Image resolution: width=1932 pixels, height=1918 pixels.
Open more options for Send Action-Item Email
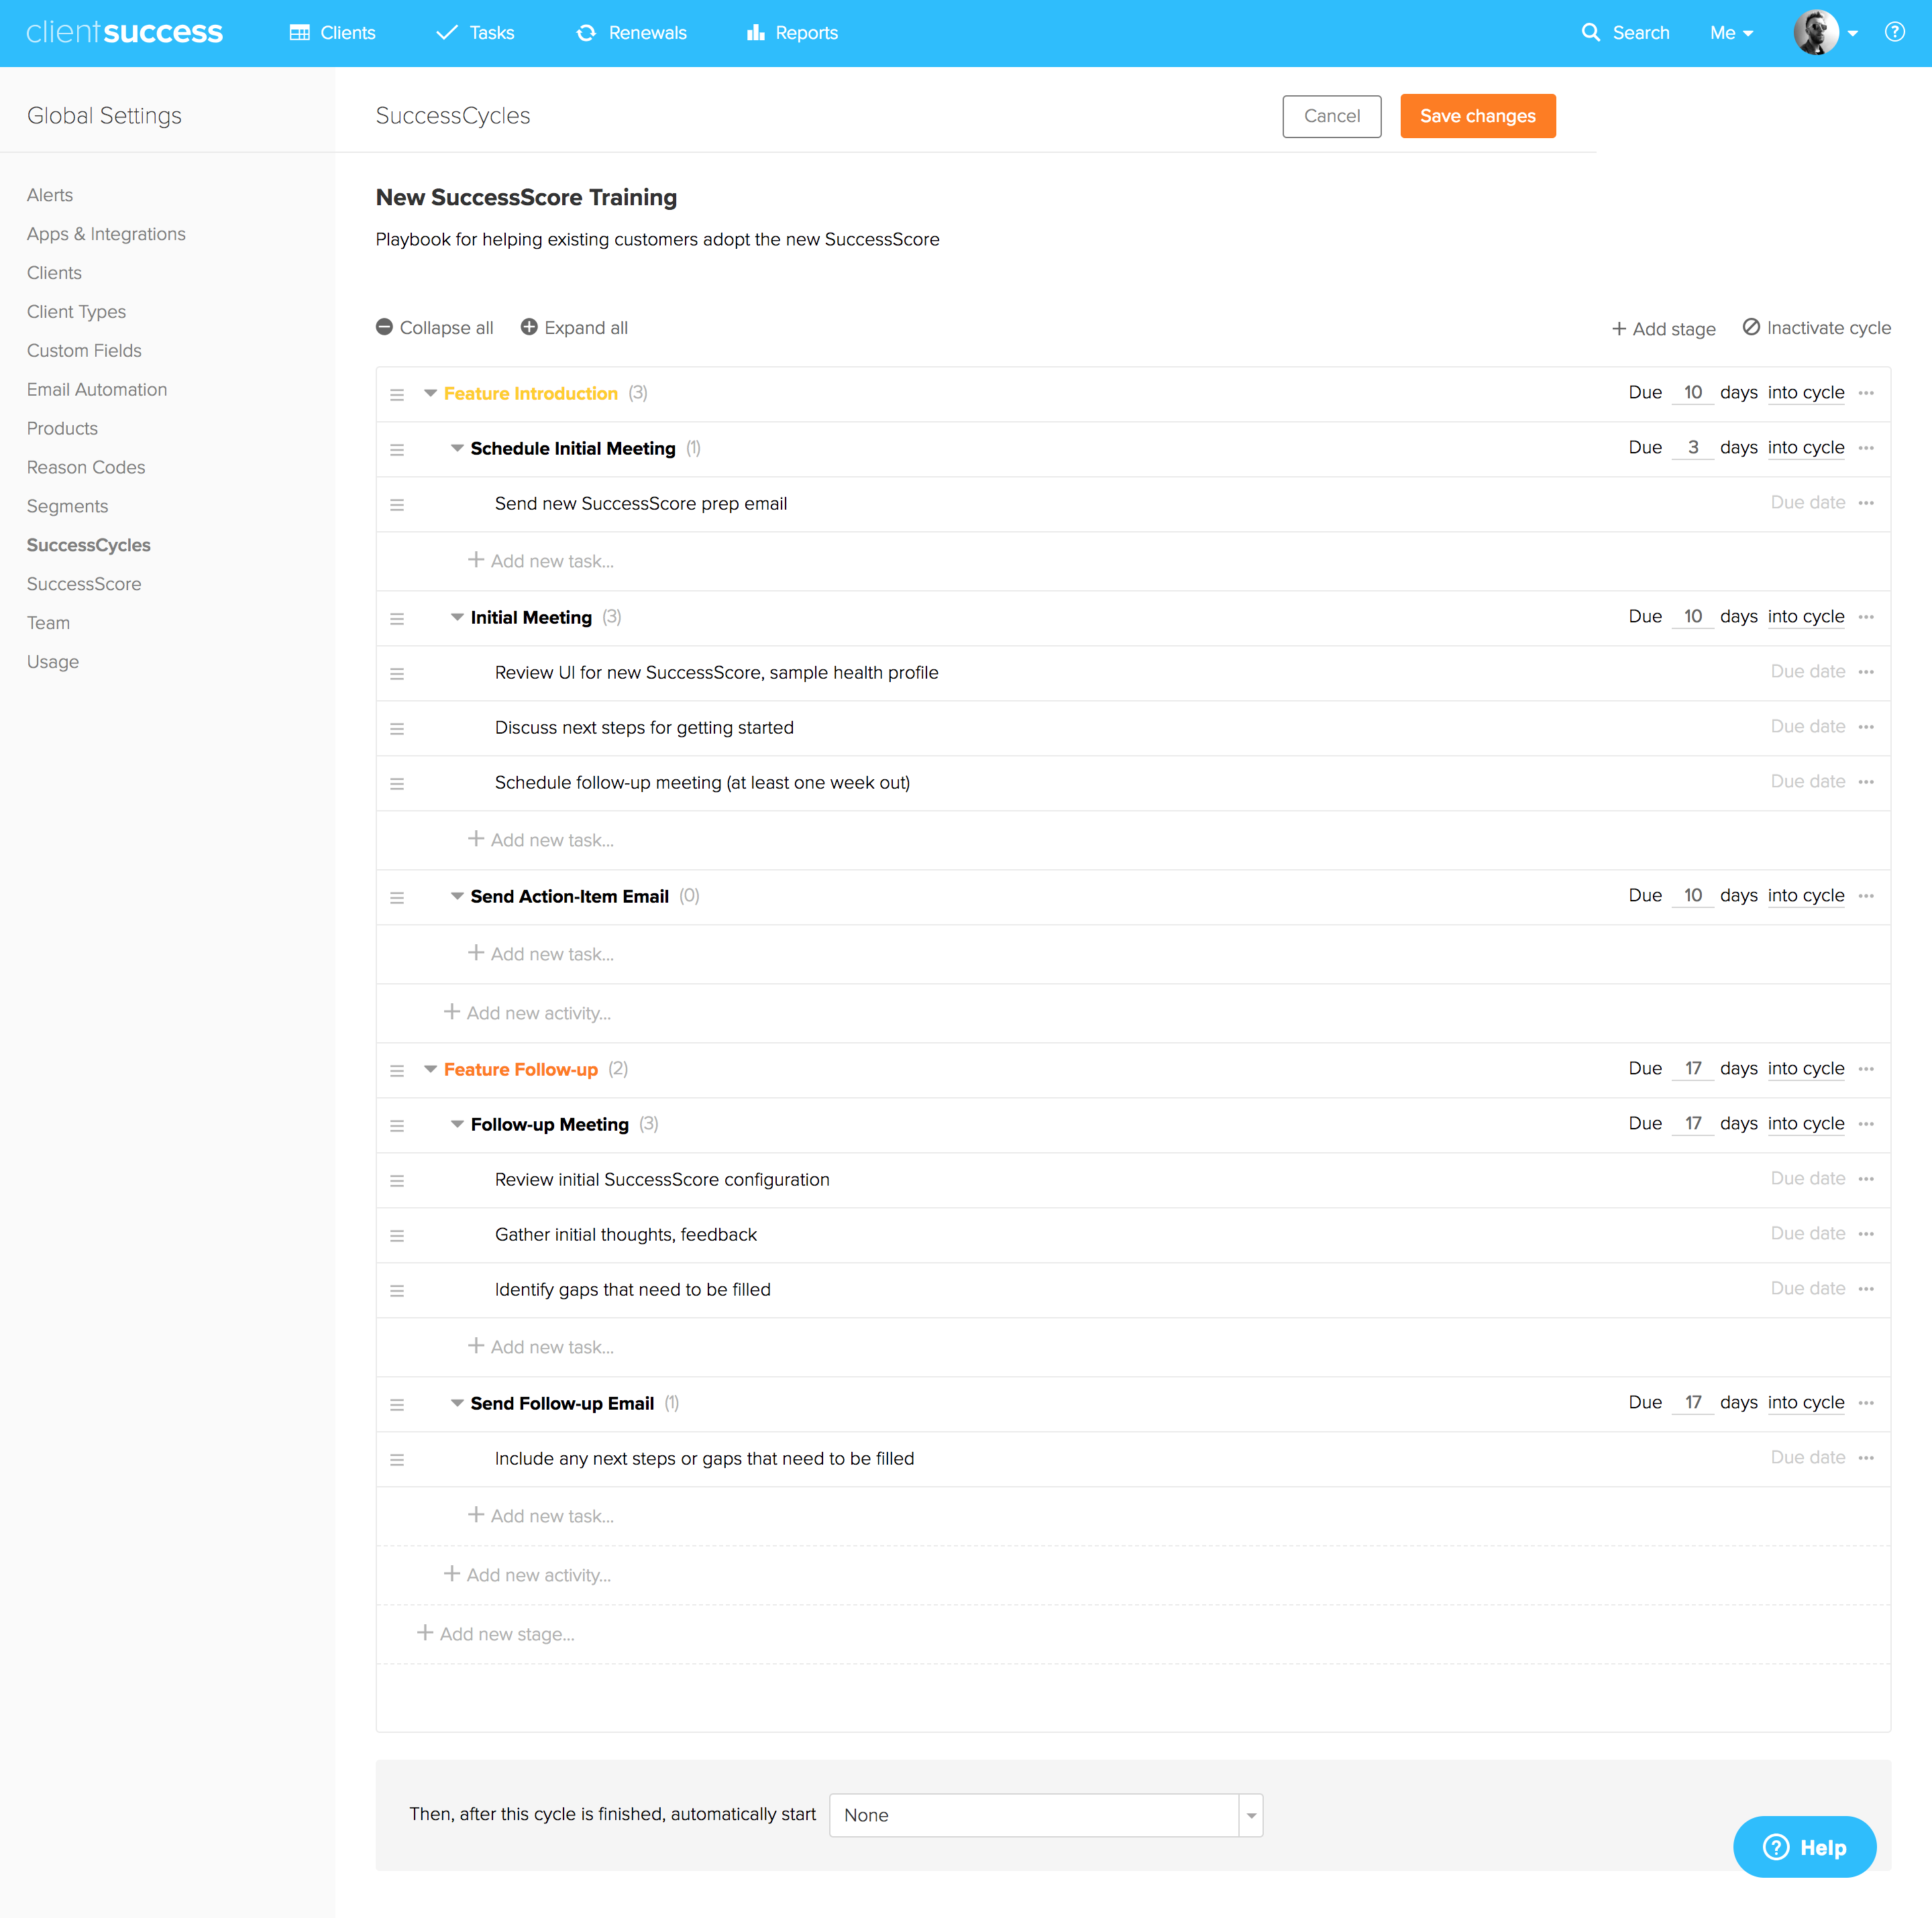[1866, 895]
